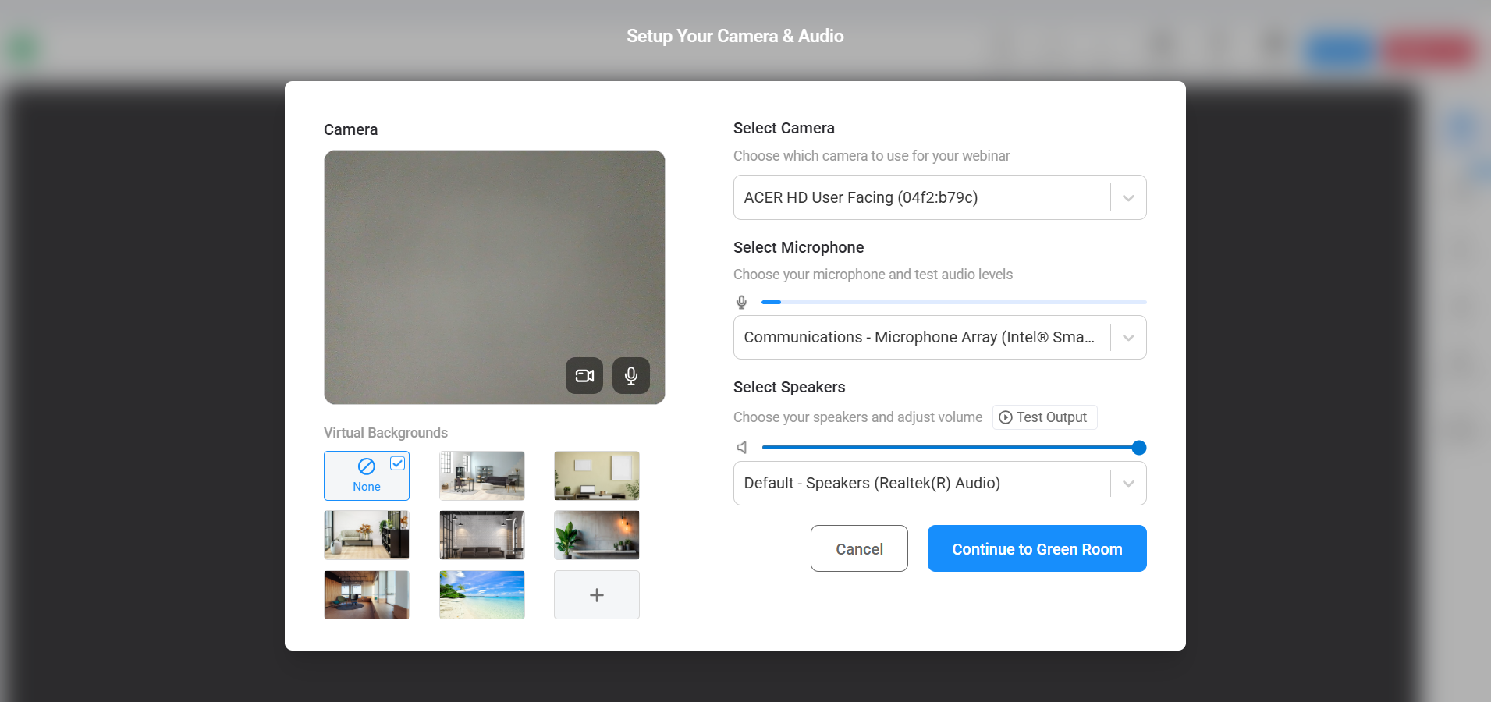
Task: Uncheck the None virtual background checkbox
Action: 398,463
